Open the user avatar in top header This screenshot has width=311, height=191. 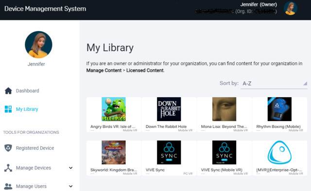(291, 9)
